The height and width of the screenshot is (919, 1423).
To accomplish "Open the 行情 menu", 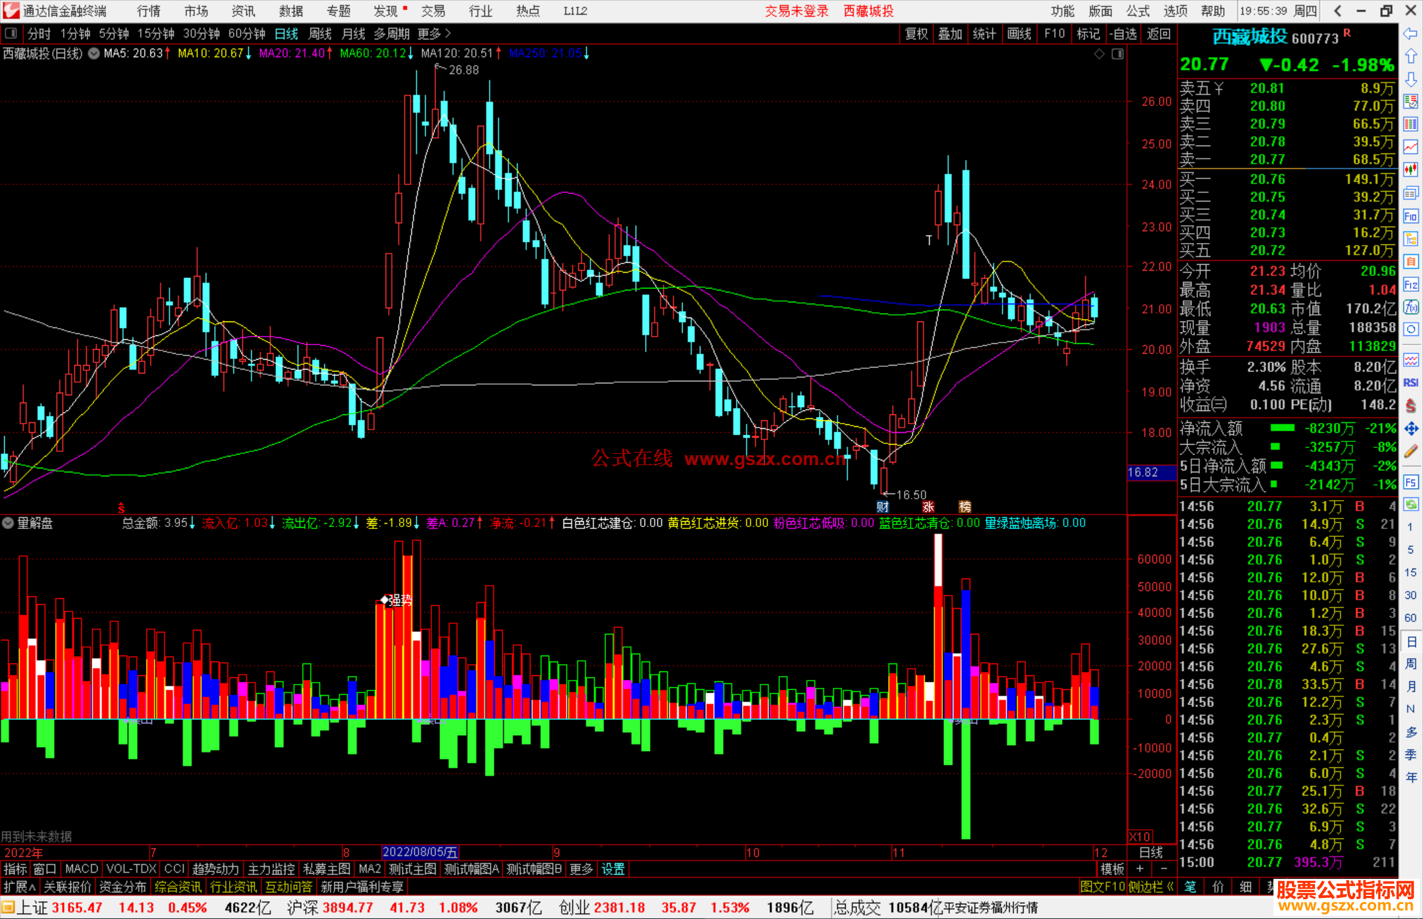I will tap(148, 11).
